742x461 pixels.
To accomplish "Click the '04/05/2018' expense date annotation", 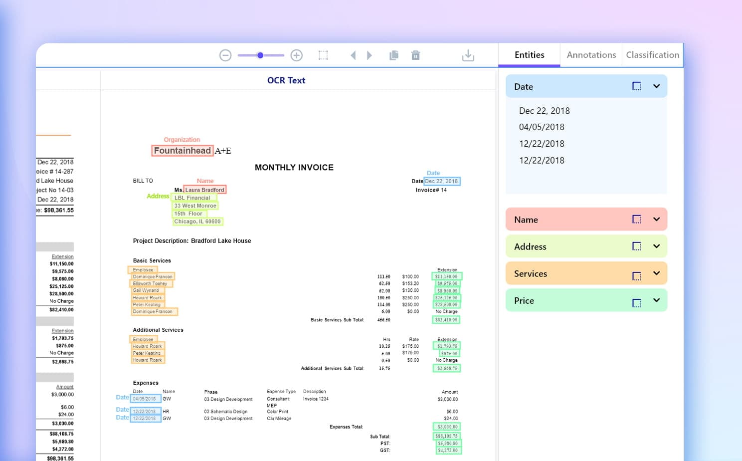I will tap(145, 399).
